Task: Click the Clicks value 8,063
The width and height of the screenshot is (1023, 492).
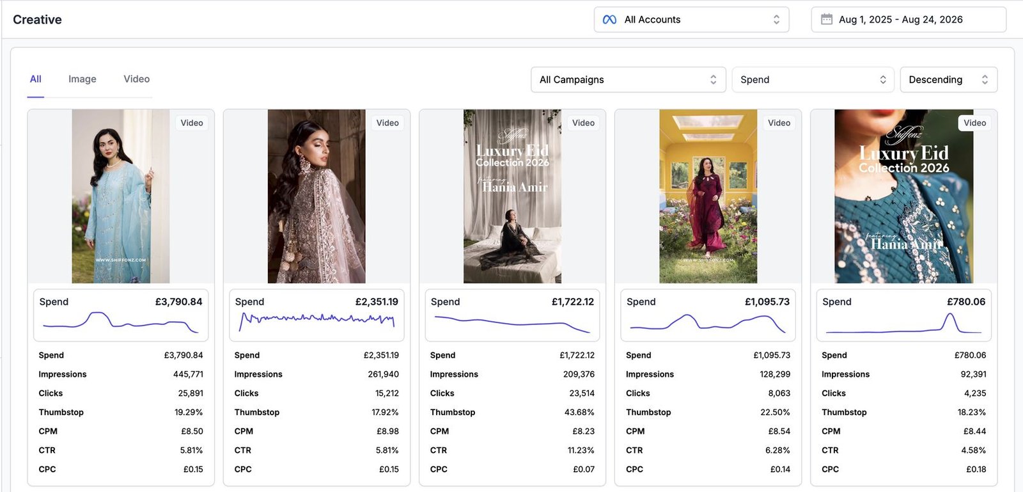Action: coord(779,393)
